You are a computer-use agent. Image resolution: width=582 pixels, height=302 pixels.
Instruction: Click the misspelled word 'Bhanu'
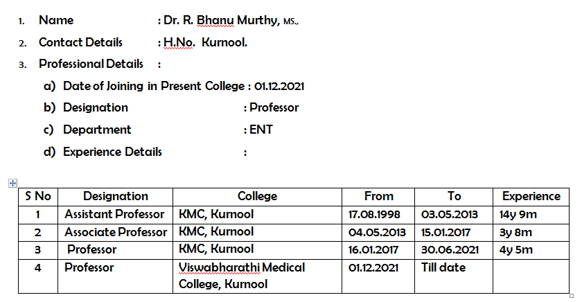coord(215,20)
